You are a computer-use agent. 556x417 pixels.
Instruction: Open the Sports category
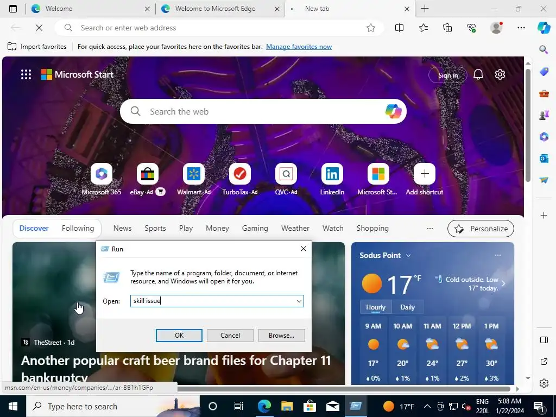click(x=155, y=229)
